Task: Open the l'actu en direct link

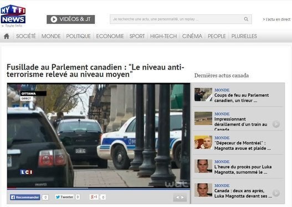Action: (276, 19)
